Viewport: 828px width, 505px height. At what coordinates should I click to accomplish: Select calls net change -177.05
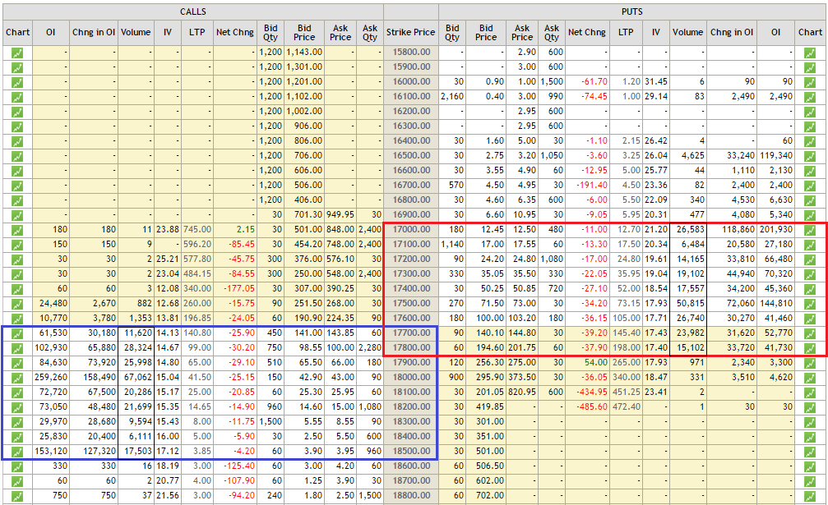tap(238, 288)
